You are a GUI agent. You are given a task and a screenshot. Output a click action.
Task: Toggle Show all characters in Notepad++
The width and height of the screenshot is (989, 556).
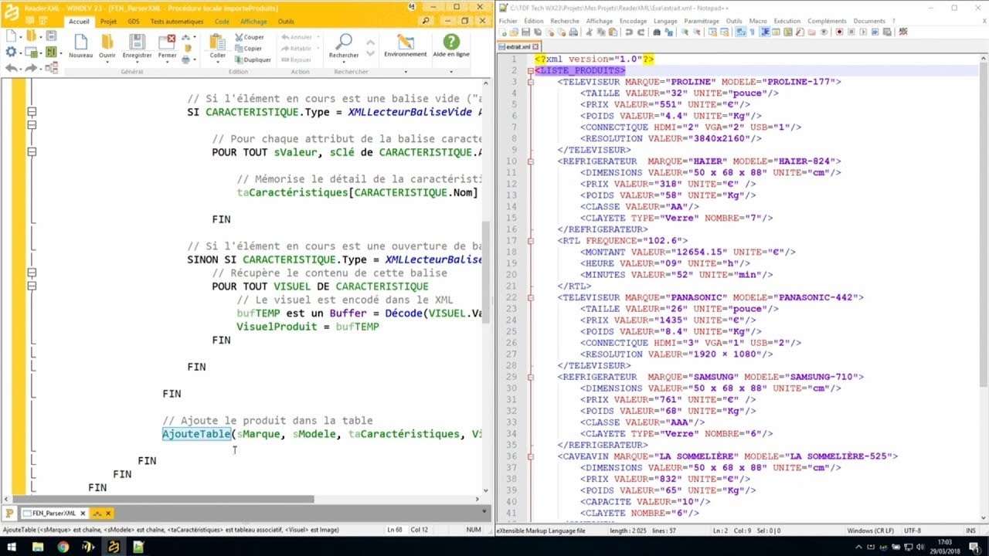751,32
